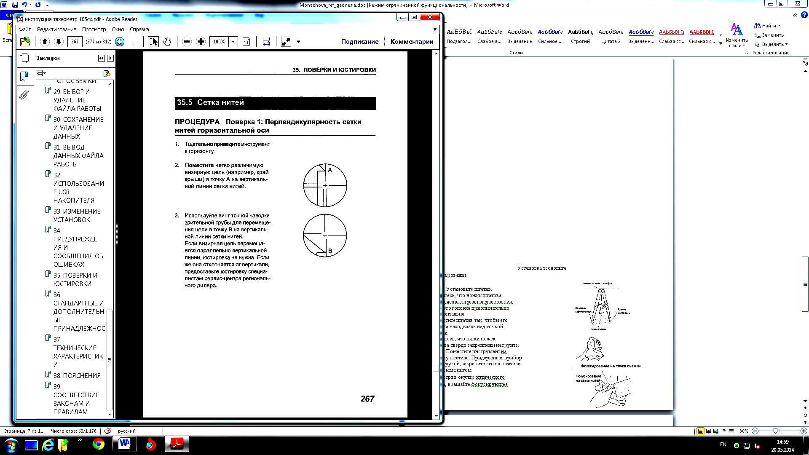809x455 pixels.
Task: Open the attachments paperclip panel
Action: click(x=24, y=94)
